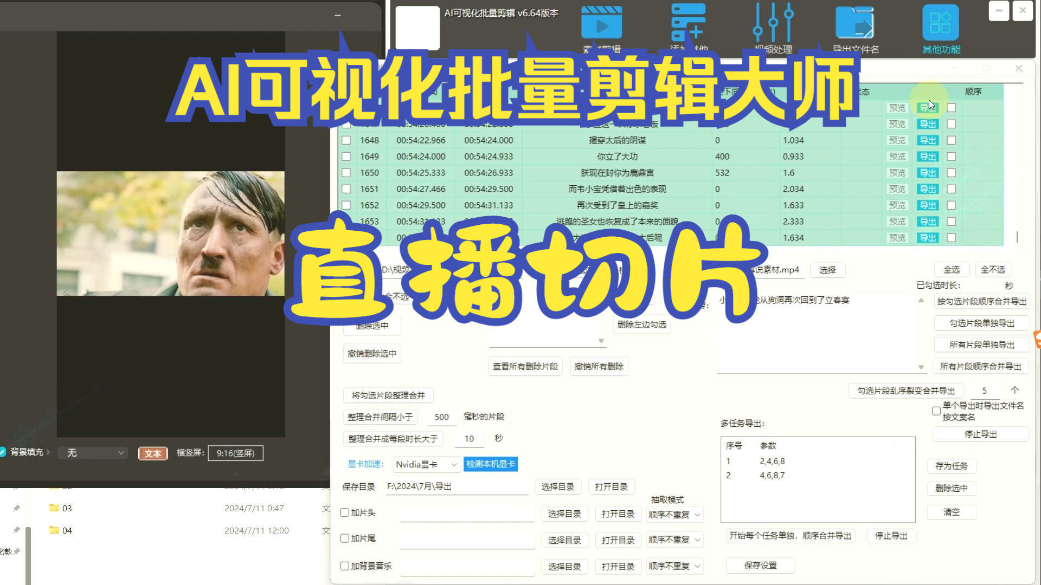Enable the 加片尾 checkbox
This screenshot has width=1041, height=585.
click(x=344, y=538)
